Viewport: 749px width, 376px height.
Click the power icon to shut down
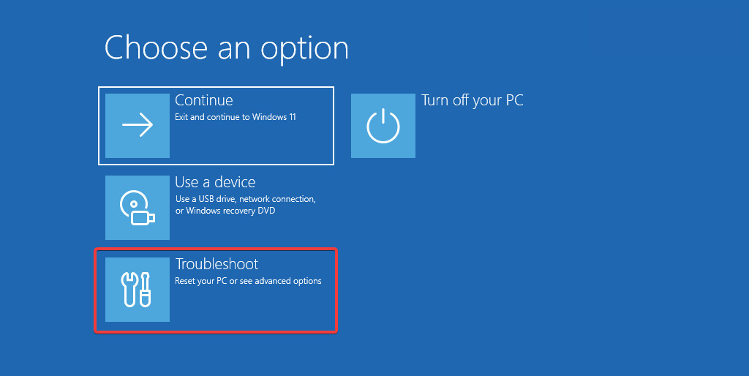coord(383,126)
